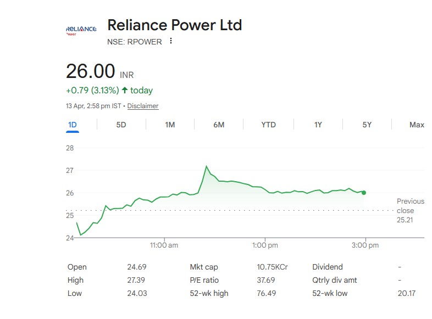Click the 11:00 am chart axis label
This screenshot has height=319, width=432.
coord(164,245)
